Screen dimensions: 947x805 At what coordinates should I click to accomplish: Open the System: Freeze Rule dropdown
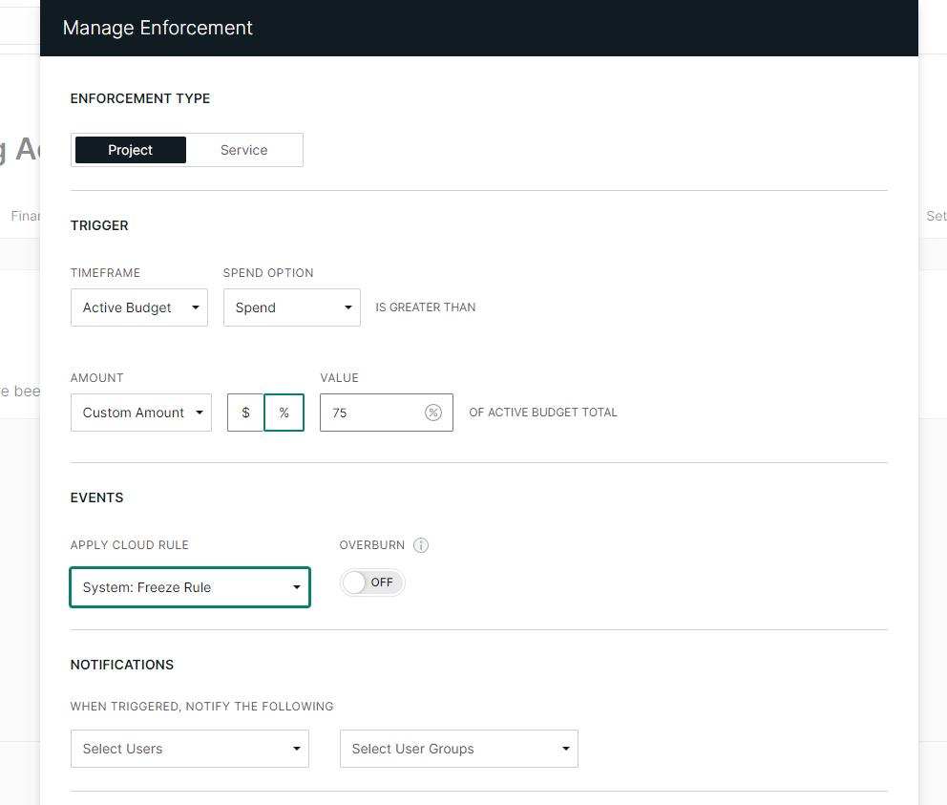point(189,587)
